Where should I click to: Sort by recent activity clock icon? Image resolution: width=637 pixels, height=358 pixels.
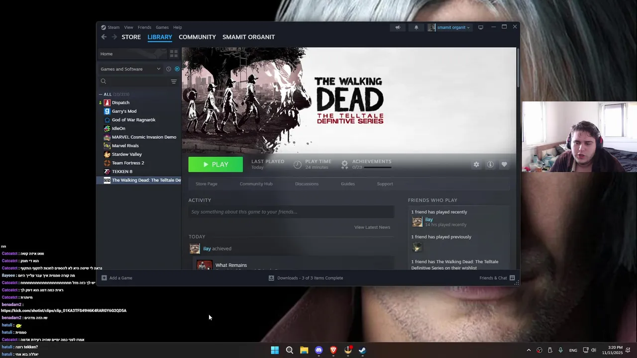(169, 69)
